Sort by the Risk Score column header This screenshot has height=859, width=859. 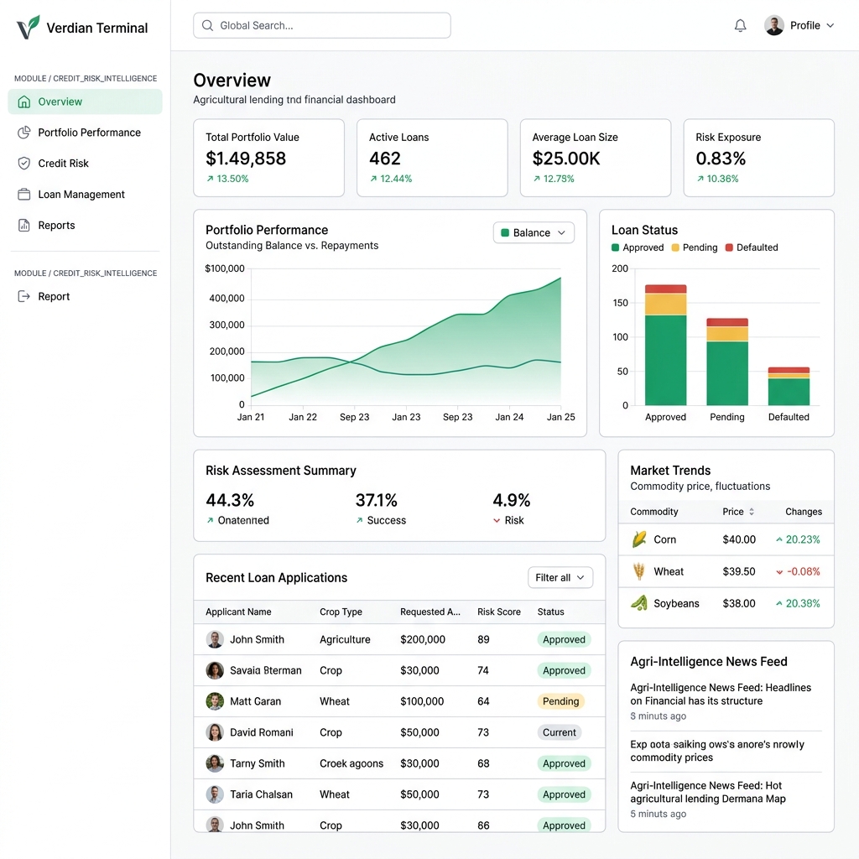pyautogui.click(x=498, y=612)
